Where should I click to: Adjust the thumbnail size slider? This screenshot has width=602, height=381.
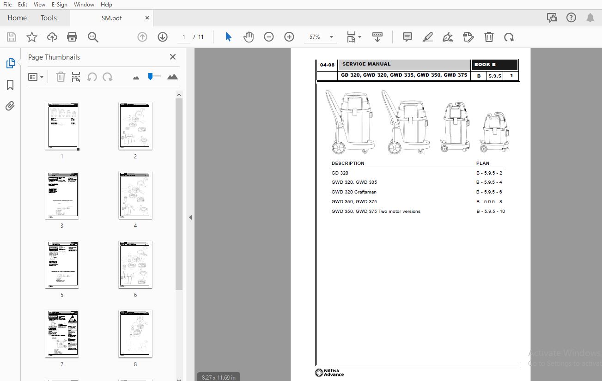point(154,76)
